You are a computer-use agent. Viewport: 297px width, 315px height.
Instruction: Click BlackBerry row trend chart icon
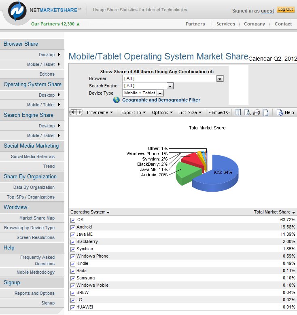tap(73, 242)
